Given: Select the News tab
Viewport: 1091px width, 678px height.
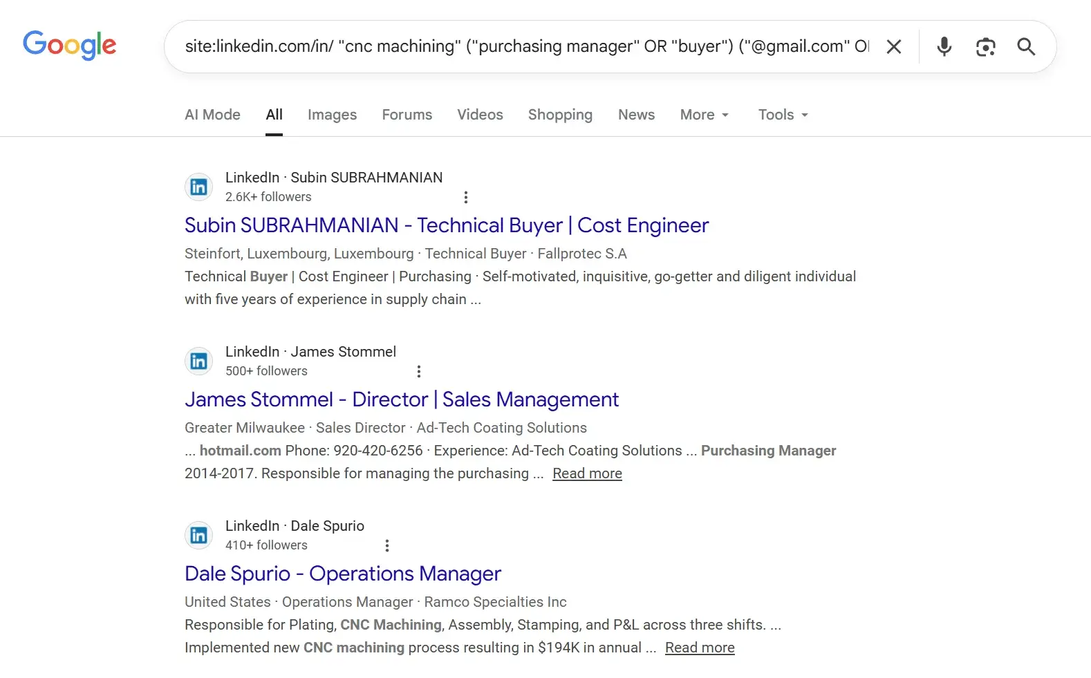Looking at the screenshot, I should [x=636, y=115].
